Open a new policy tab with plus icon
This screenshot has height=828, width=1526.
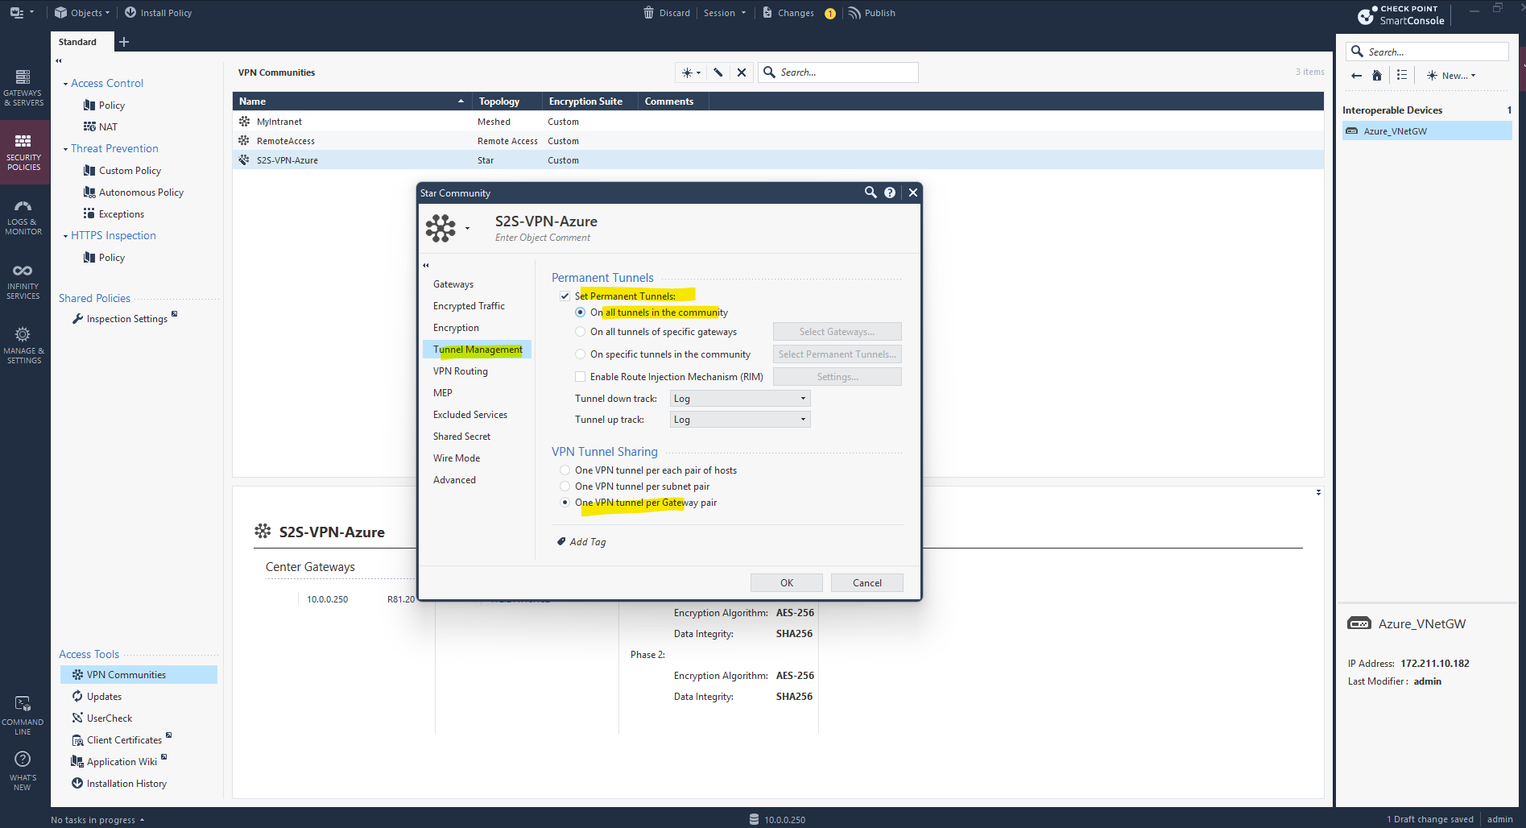click(x=123, y=42)
